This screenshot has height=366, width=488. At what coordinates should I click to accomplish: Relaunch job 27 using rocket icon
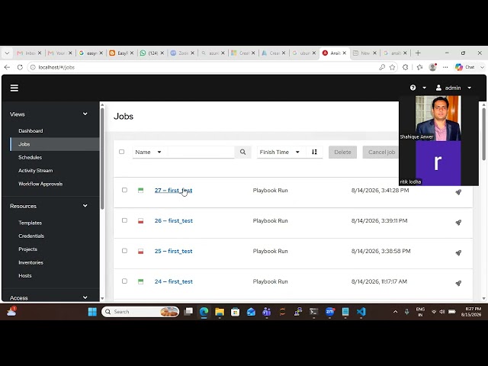pos(458,192)
